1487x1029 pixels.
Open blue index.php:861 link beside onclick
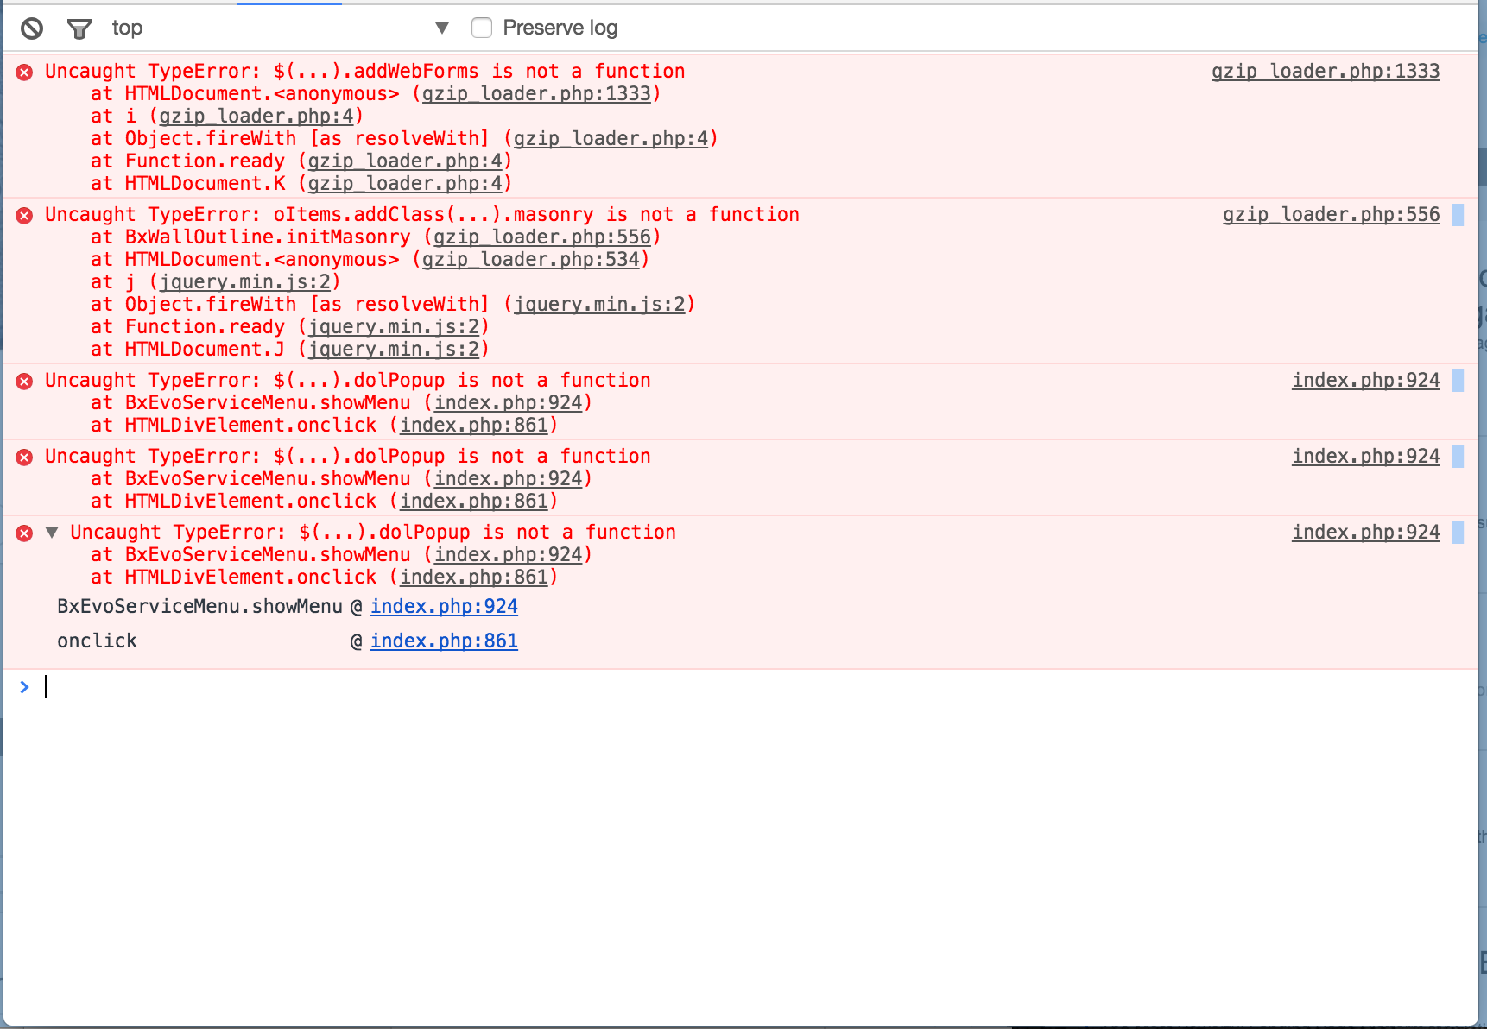click(x=444, y=641)
